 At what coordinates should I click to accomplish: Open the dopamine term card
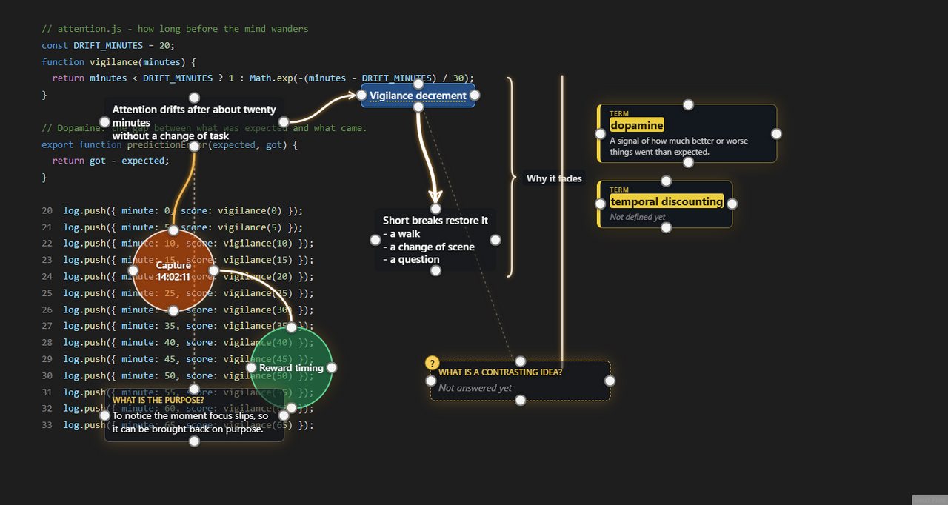tap(687, 133)
